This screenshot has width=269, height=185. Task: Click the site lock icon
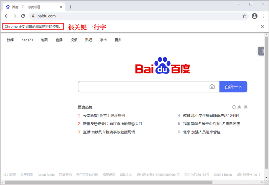point(33,16)
